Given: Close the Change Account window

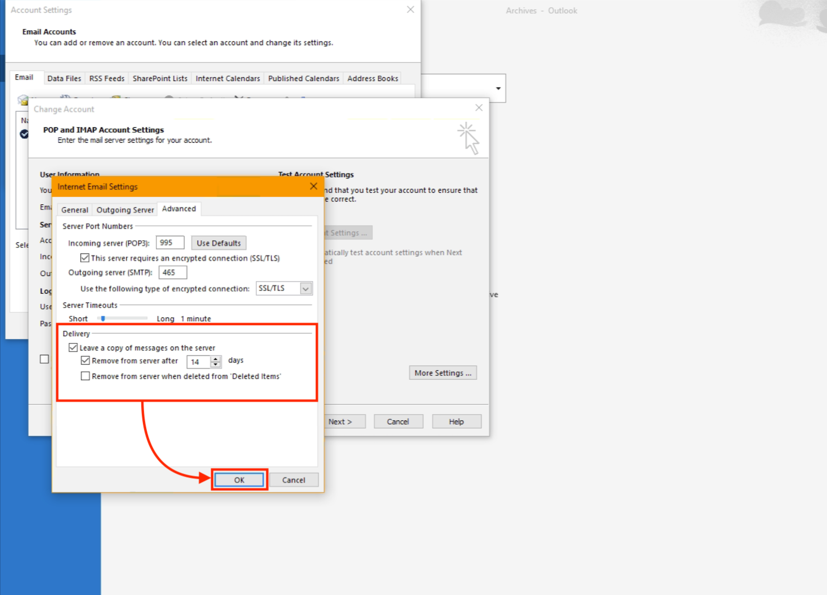Looking at the screenshot, I should pyautogui.click(x=479, y=108).
